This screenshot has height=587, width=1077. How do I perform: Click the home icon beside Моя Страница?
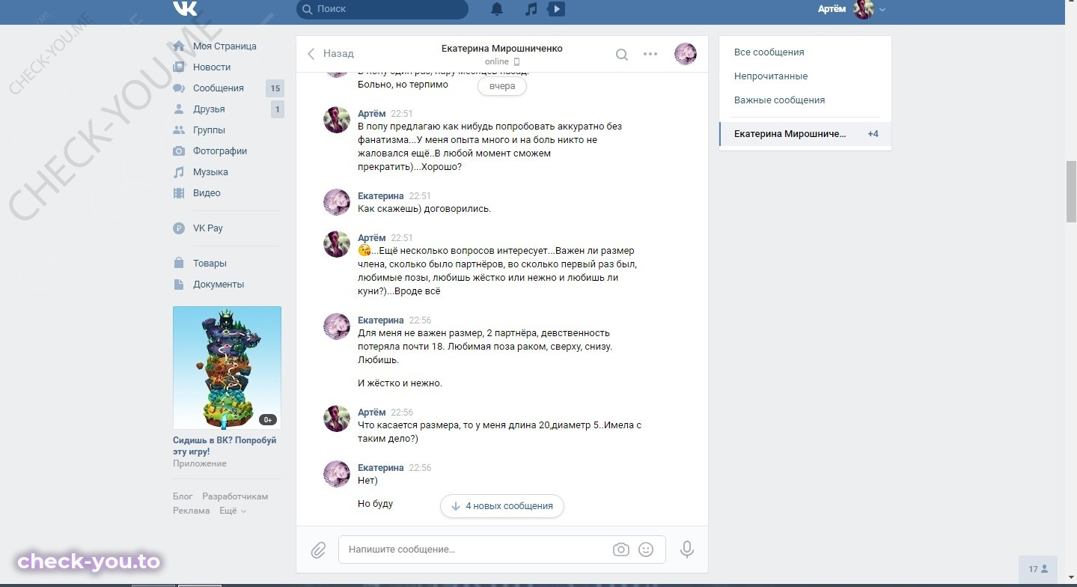pos(179,46)
